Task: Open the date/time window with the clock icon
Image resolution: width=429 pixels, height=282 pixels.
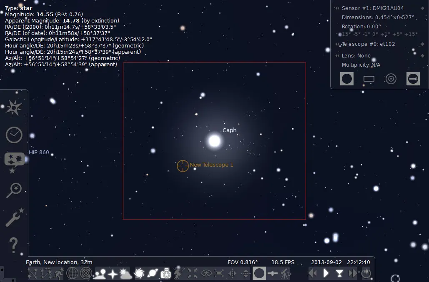Action: (x=14, y=135)
